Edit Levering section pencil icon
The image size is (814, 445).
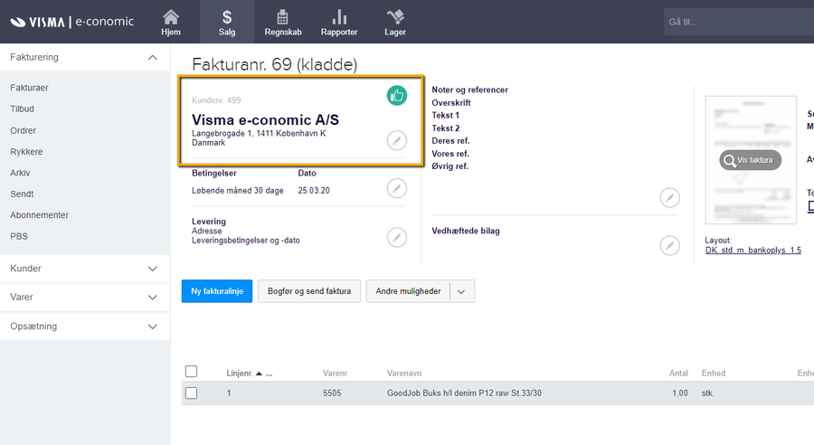click(397, 237)
